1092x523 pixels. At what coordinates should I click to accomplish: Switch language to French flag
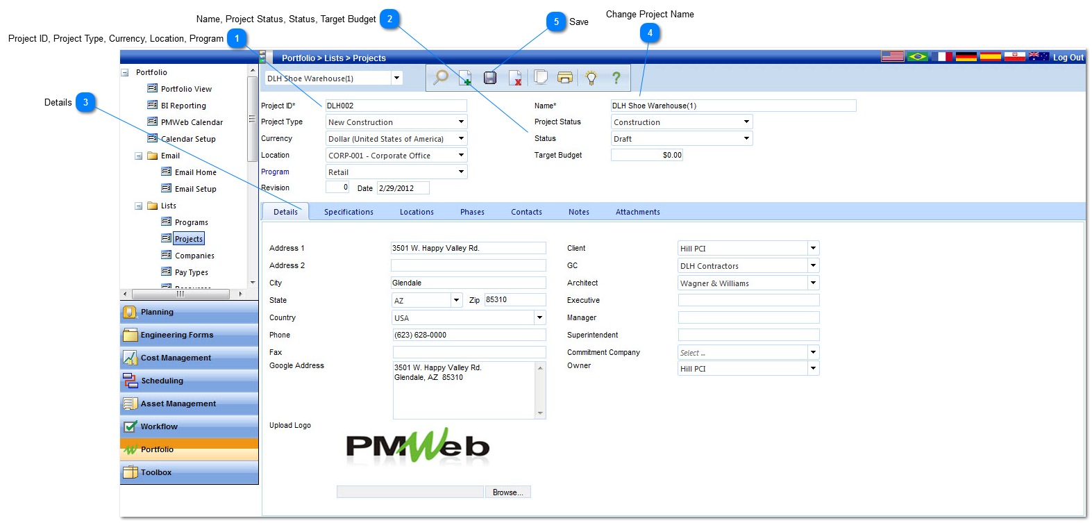click(x=942, y=56)
